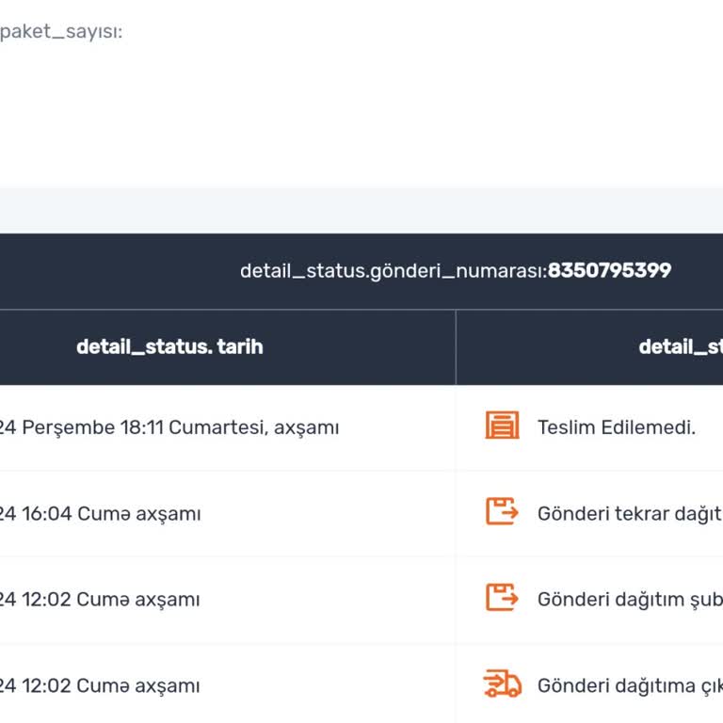Click the 'paket_sayısı:' label
Screen dimensions: 723x723
click(61, 32)
